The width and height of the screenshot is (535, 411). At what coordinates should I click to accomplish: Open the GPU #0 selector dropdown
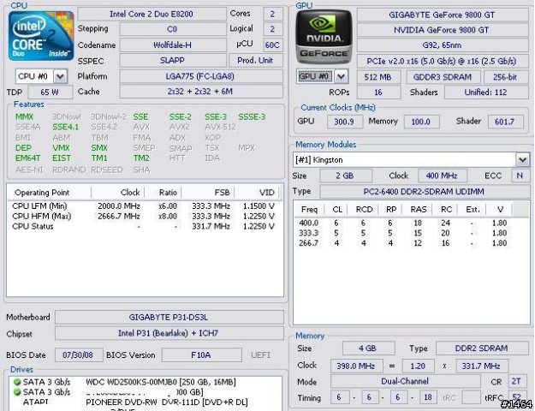coord(341,76)
